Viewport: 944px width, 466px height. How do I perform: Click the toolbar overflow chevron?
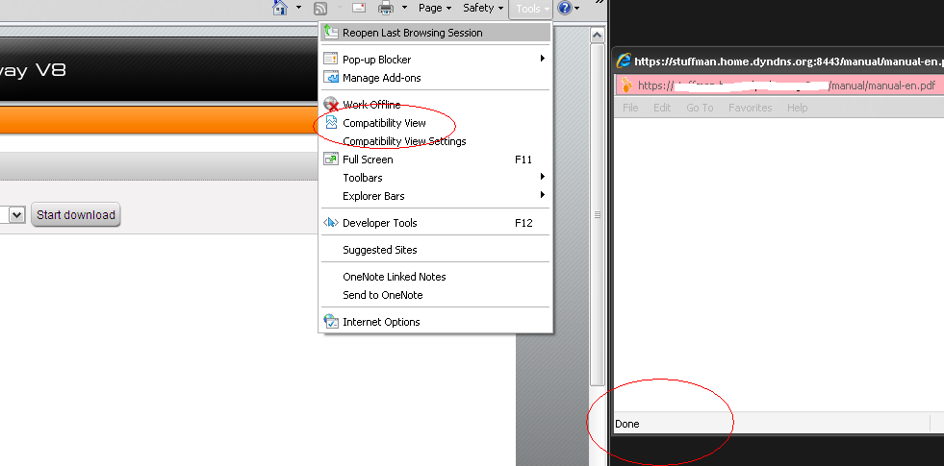pos(600,3)
